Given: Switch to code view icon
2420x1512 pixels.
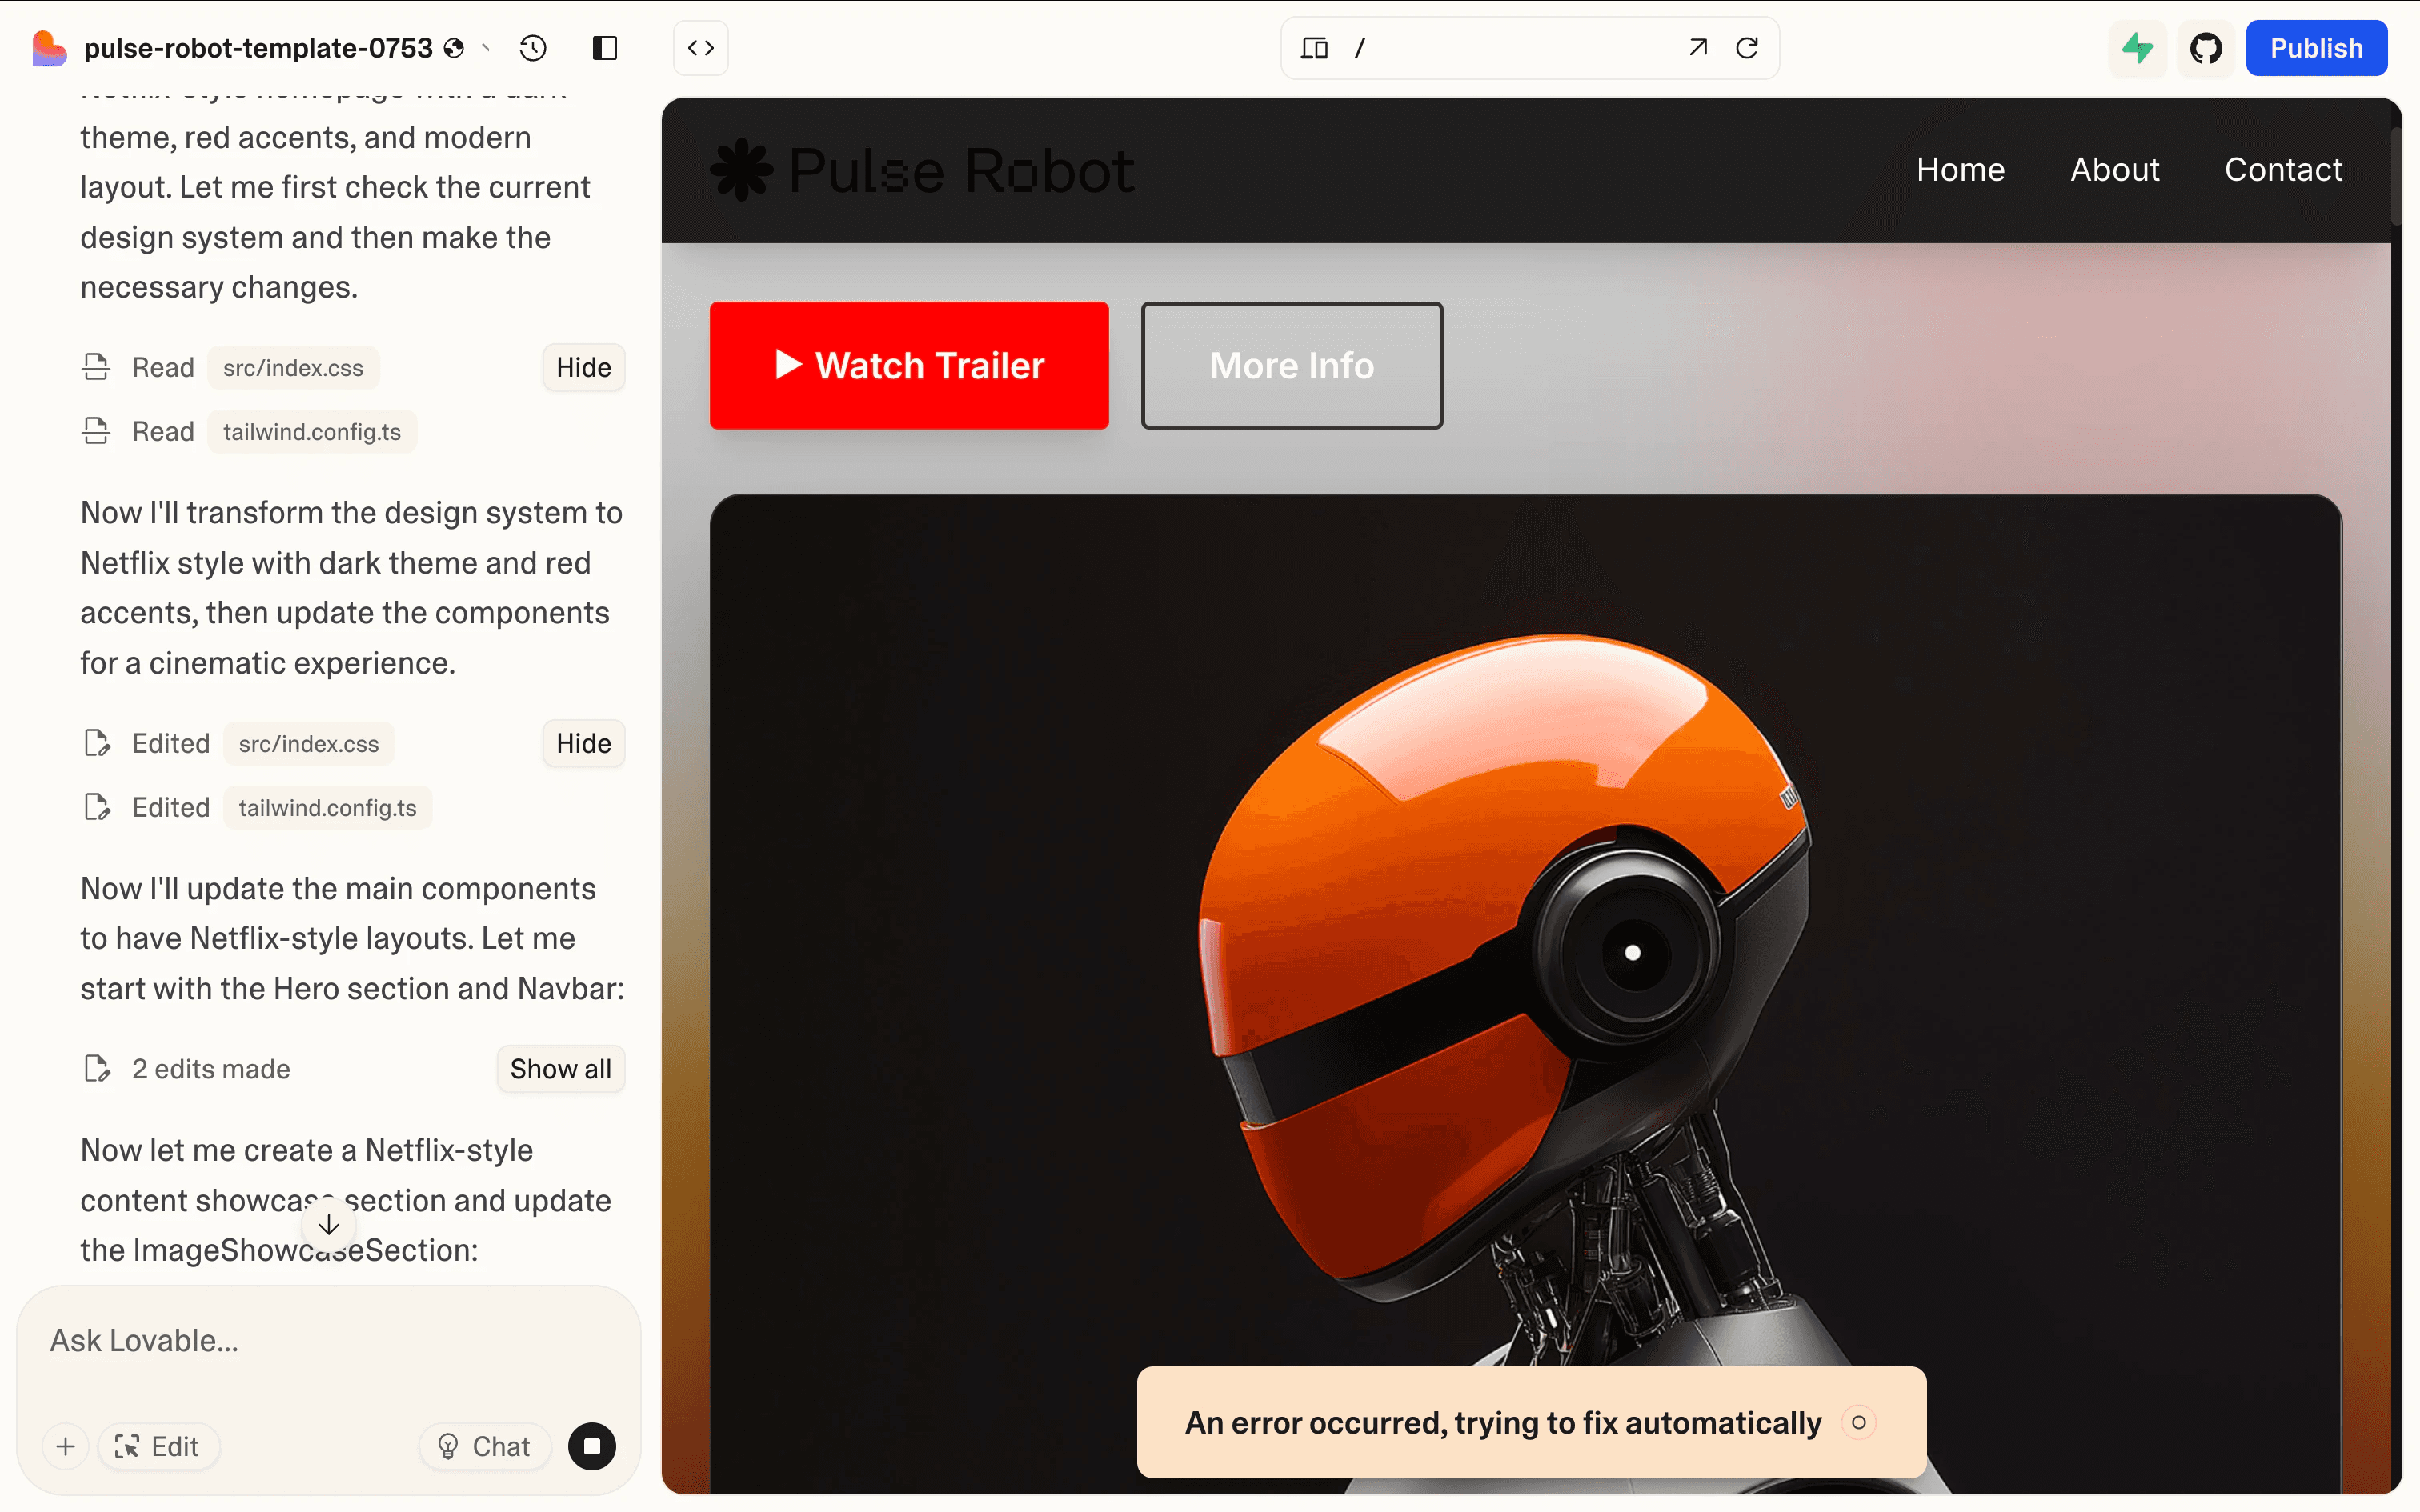Looking at the screenshot, I should 701,48.
